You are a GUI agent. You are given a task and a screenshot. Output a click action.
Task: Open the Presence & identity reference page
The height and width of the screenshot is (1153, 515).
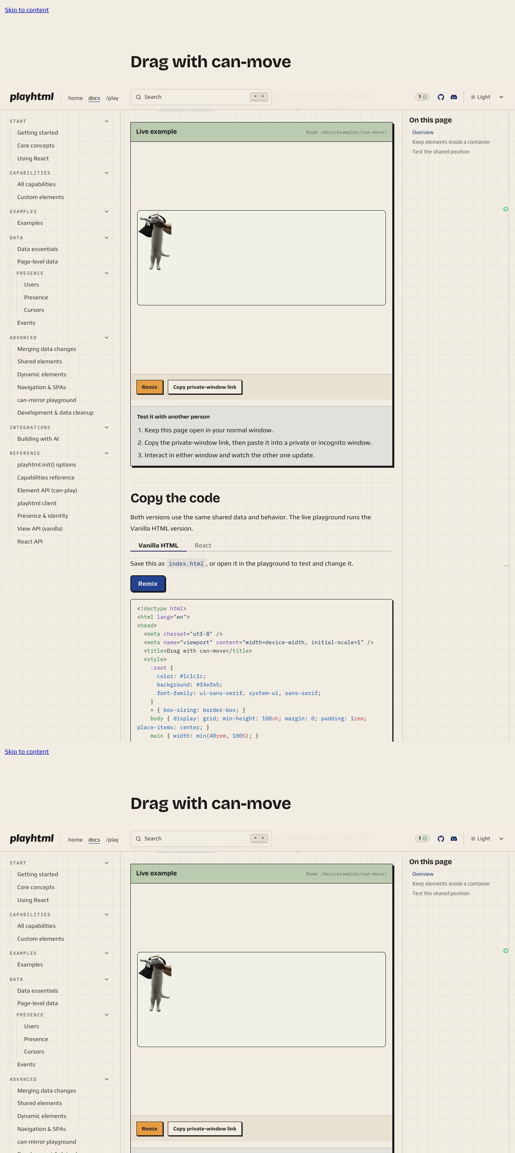coord(43,516)
